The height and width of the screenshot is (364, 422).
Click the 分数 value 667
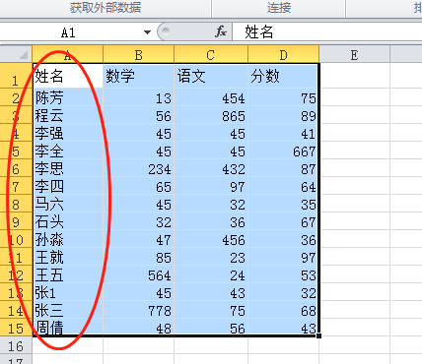point(283,152)
